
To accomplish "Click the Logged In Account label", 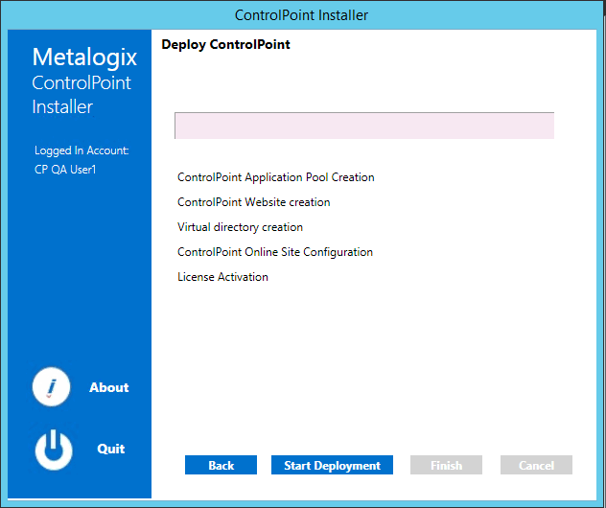I will 82,150.
